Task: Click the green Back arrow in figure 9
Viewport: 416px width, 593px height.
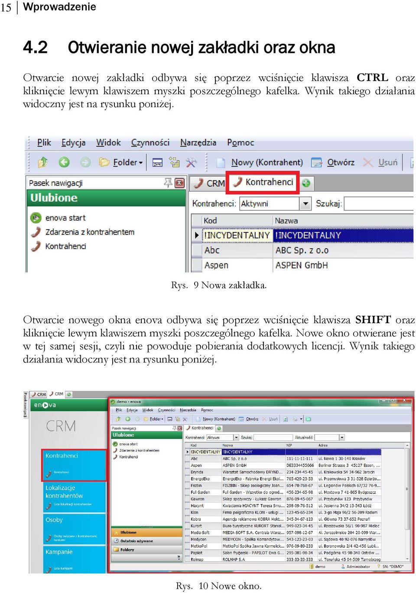Action: tap(64, 162)
